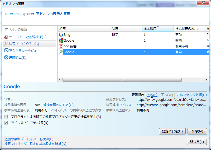Click horizontal scrollbar left arrow

(x=60, y=80)
